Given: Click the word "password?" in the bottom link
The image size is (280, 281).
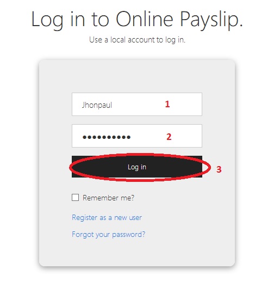Looking at the screenshot, I should pos(129,235).
